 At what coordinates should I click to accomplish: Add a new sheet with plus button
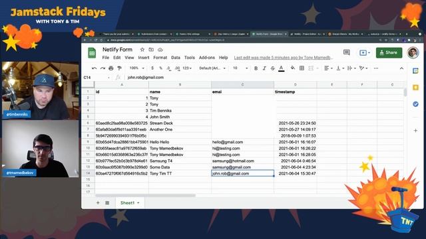(98, 202)
